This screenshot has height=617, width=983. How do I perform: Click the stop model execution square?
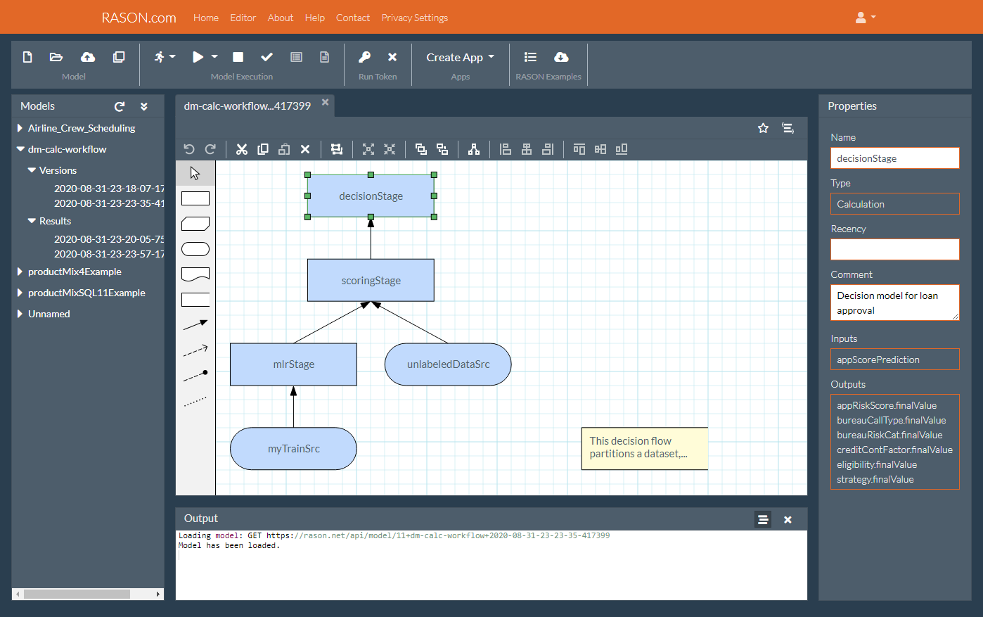point(238,57)
